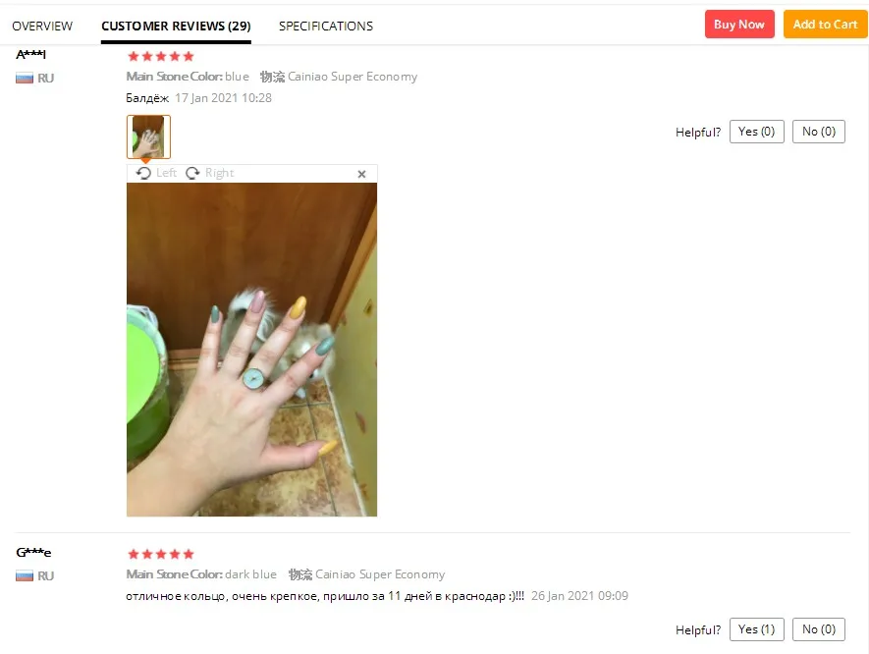
Task: Close the enlarged review photo
Action: pyautogui.click(x=362, y=174)
